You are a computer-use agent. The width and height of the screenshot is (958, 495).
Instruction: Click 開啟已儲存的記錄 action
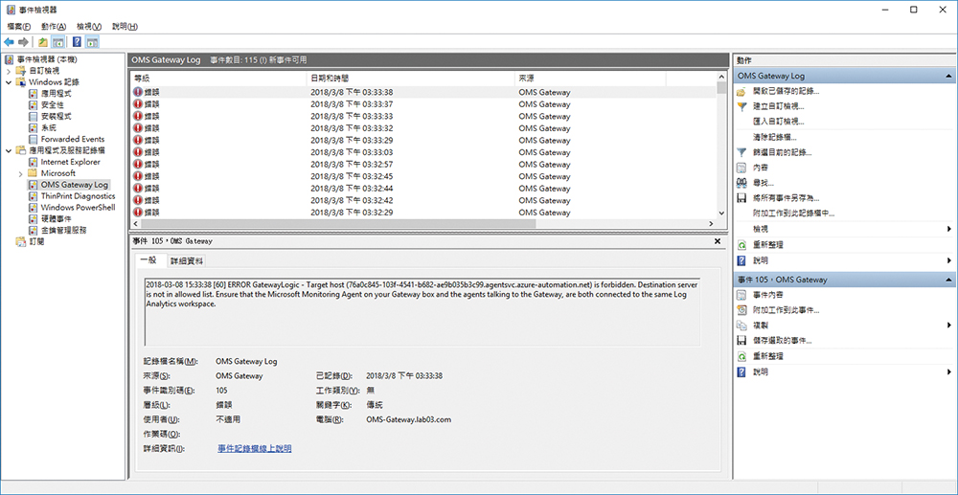[x=787, y=92]
